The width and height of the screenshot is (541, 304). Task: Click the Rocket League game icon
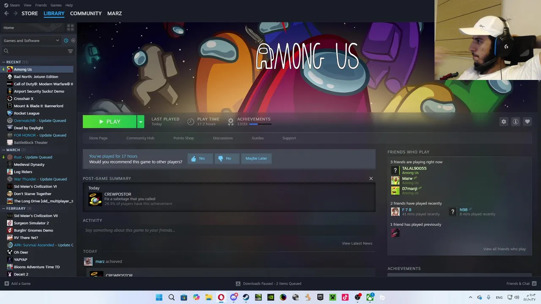(10, 113)
